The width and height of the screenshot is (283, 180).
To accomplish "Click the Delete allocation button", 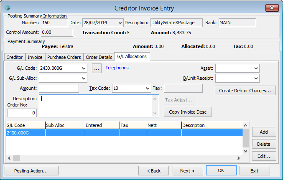I will tap(264, 144).
